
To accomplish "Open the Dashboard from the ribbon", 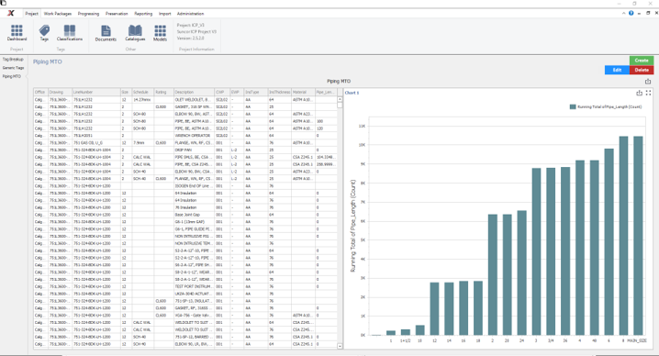I will click(17, 33).
